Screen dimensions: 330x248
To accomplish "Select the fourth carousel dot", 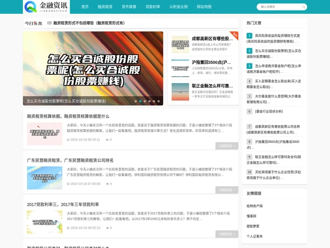I will pyautogui.click(x=149, y=101).
